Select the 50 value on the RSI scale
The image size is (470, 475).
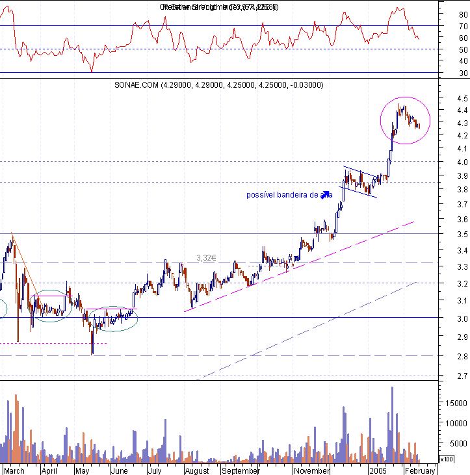[463, 49]
